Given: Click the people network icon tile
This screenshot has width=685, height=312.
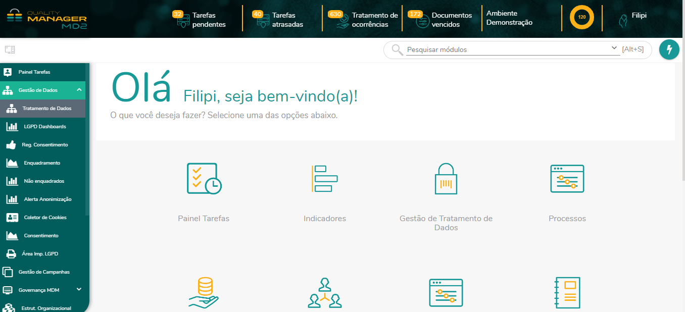Looking at the screenshot, I should click(324, 293).
